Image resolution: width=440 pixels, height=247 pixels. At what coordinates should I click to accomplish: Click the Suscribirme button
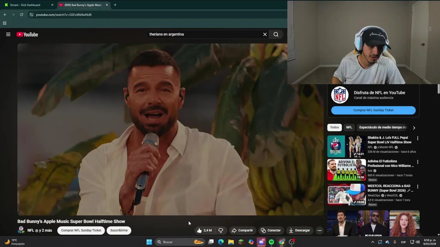tap(119, 230)
